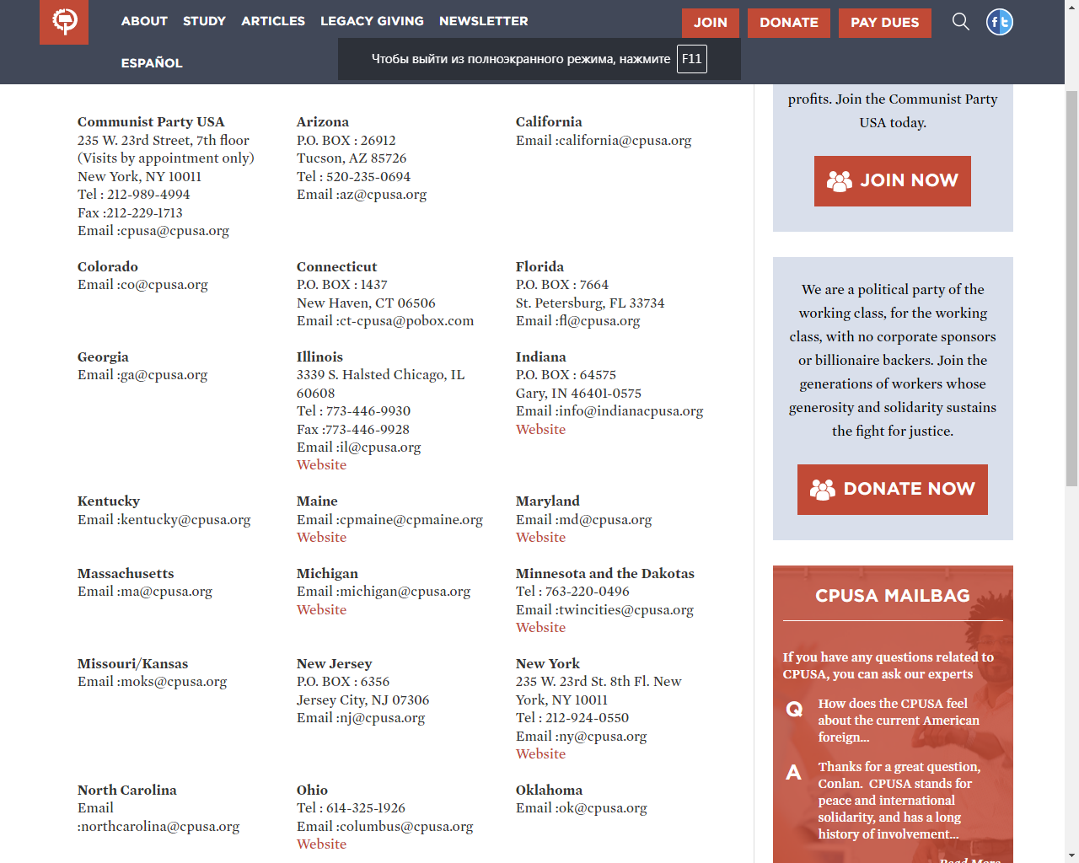This screenshot has width=1079, height=863.
Task: Open the mailbag question about American foreign policy
Action: 899,721
